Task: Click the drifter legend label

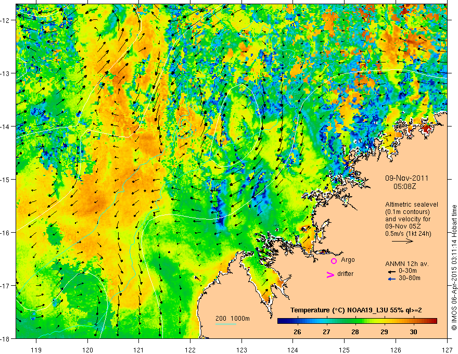Action: 345,274
